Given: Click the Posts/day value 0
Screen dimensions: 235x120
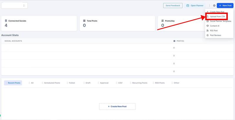Looking at the screenshot, I should (x=163, y=25).
